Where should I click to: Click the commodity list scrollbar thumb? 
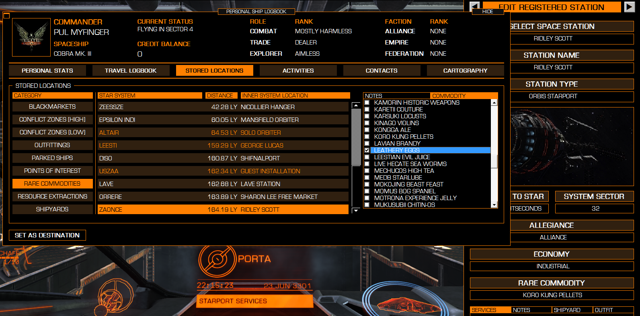(x=494, y=161)
